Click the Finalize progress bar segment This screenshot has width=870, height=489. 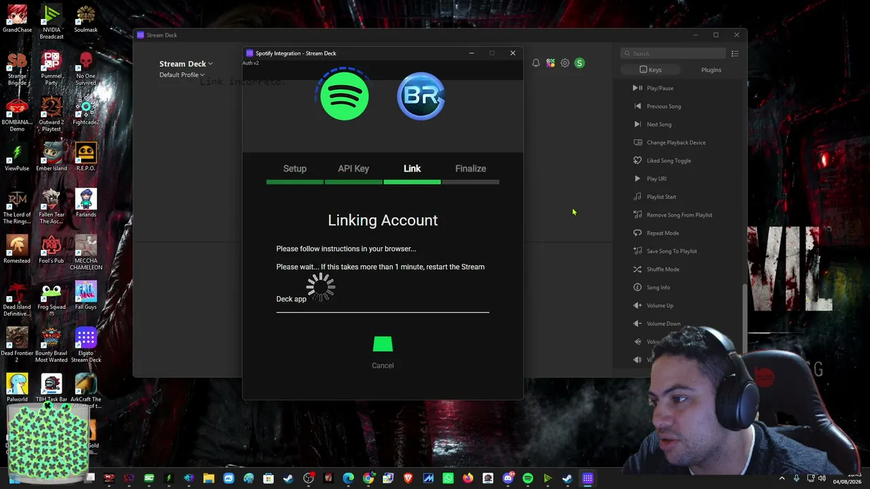point(470,182)
